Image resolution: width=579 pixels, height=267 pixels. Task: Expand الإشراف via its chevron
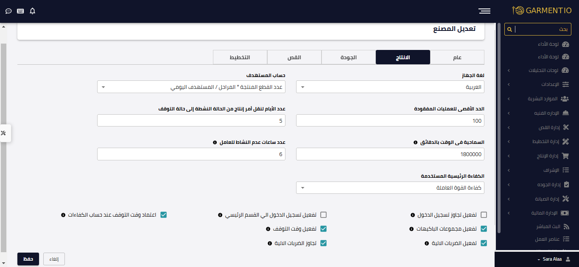point(509,170)
